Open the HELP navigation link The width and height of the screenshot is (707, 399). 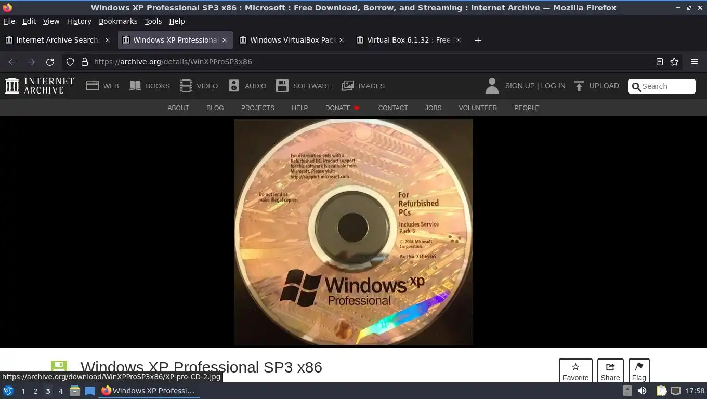(299, 108)
